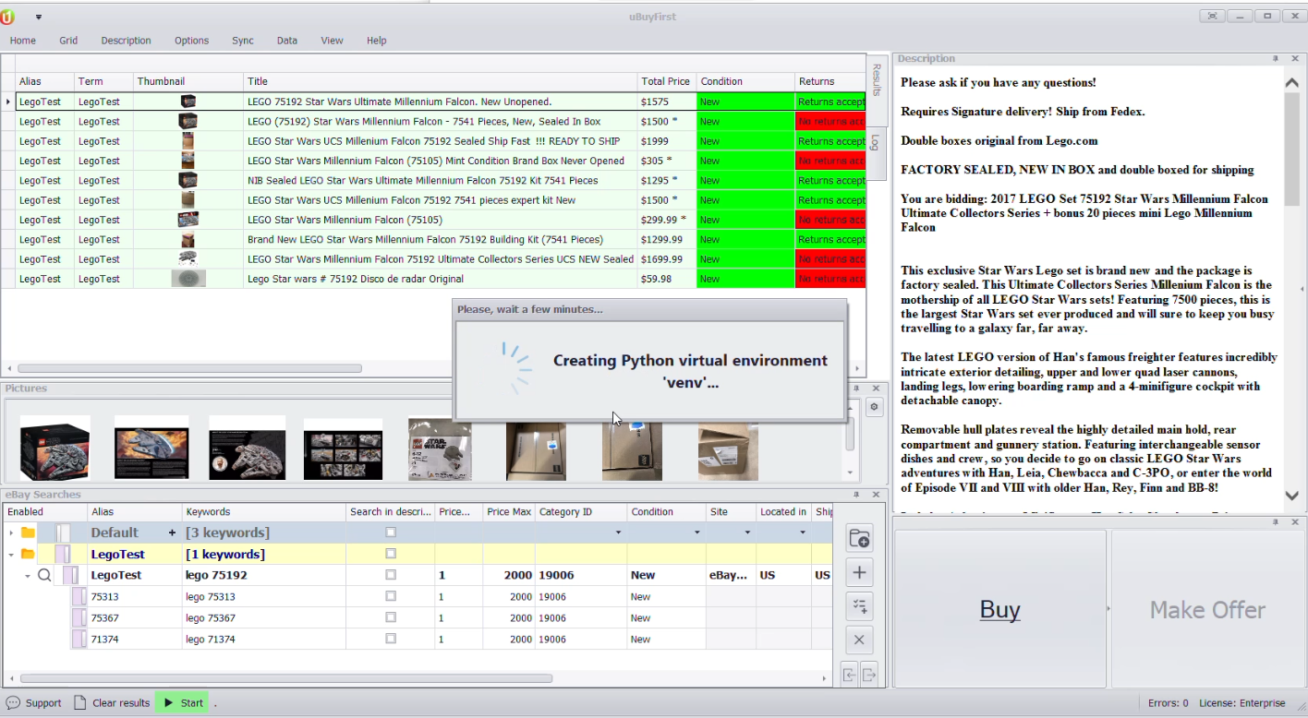Click the Clear results page icon
The image size is (1308, 718).
80,702
